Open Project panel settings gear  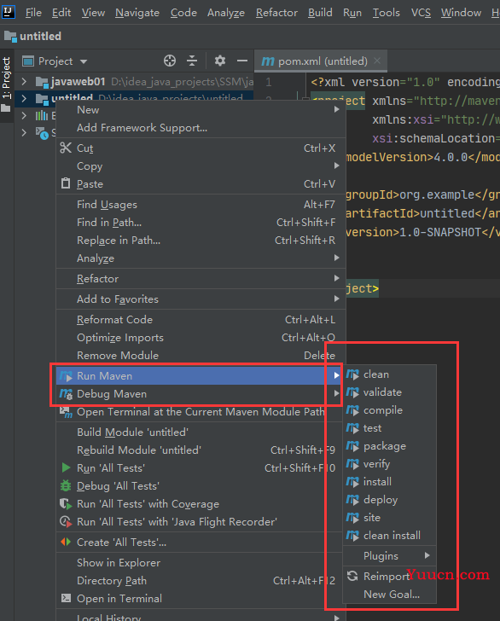[220, 61]
